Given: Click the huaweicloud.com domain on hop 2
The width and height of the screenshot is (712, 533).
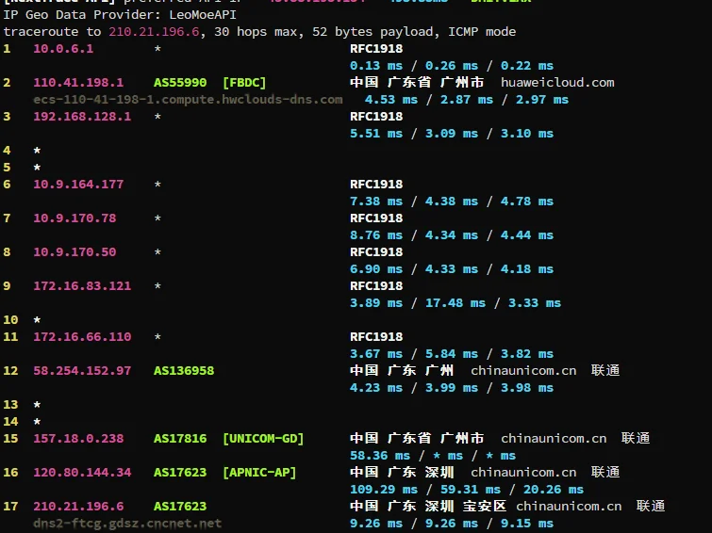Looking at the screenshot, I should (557, 83).
